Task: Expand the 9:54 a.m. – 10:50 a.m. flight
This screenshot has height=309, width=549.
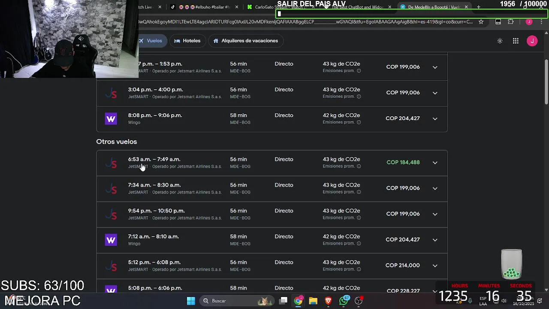Action: coord(435,214)
